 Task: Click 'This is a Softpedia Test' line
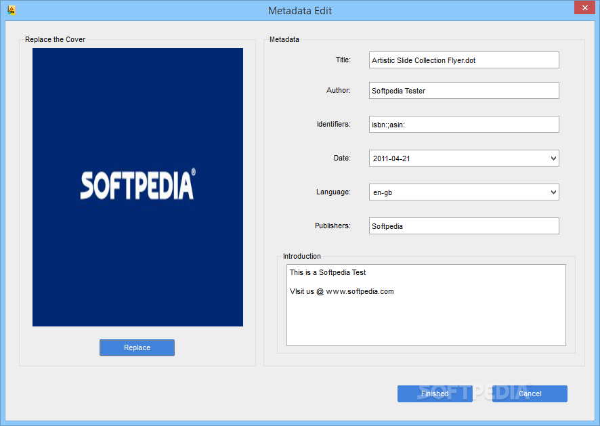(328, 272)
